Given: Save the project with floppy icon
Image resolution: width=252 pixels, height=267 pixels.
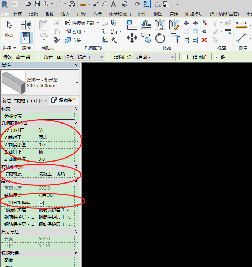Looking at the screenshot, I should [37, 4].
